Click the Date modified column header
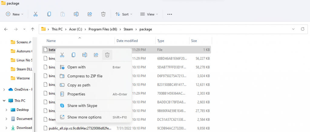 coord(127,41)
